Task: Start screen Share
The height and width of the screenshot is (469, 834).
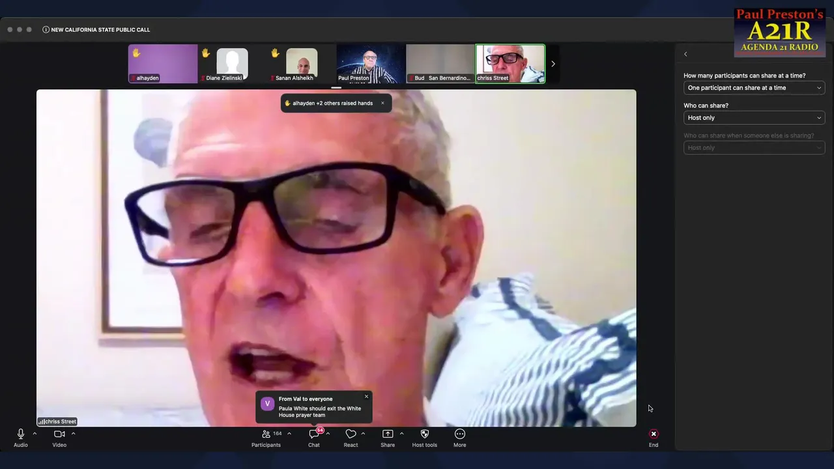Action: pos(388,438)
